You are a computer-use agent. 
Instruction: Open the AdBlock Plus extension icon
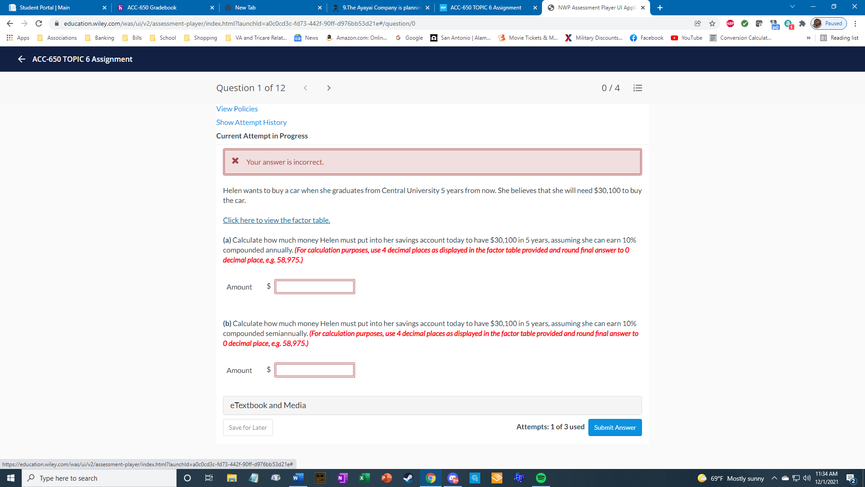[x=730, y=23]
